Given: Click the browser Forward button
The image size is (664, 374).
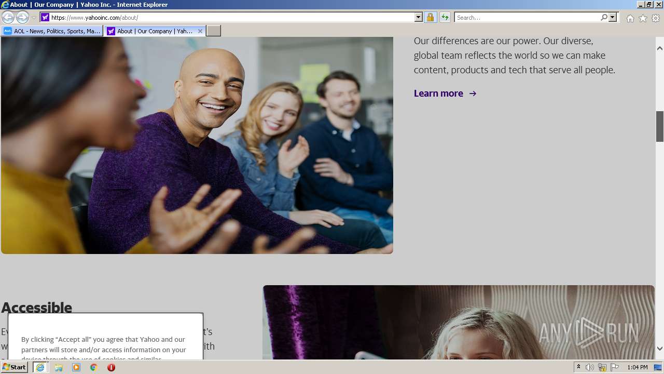Looking at the screenshot, I should pyautogui.click(x=22, y=17).
